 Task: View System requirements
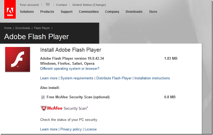click(77, 78)
